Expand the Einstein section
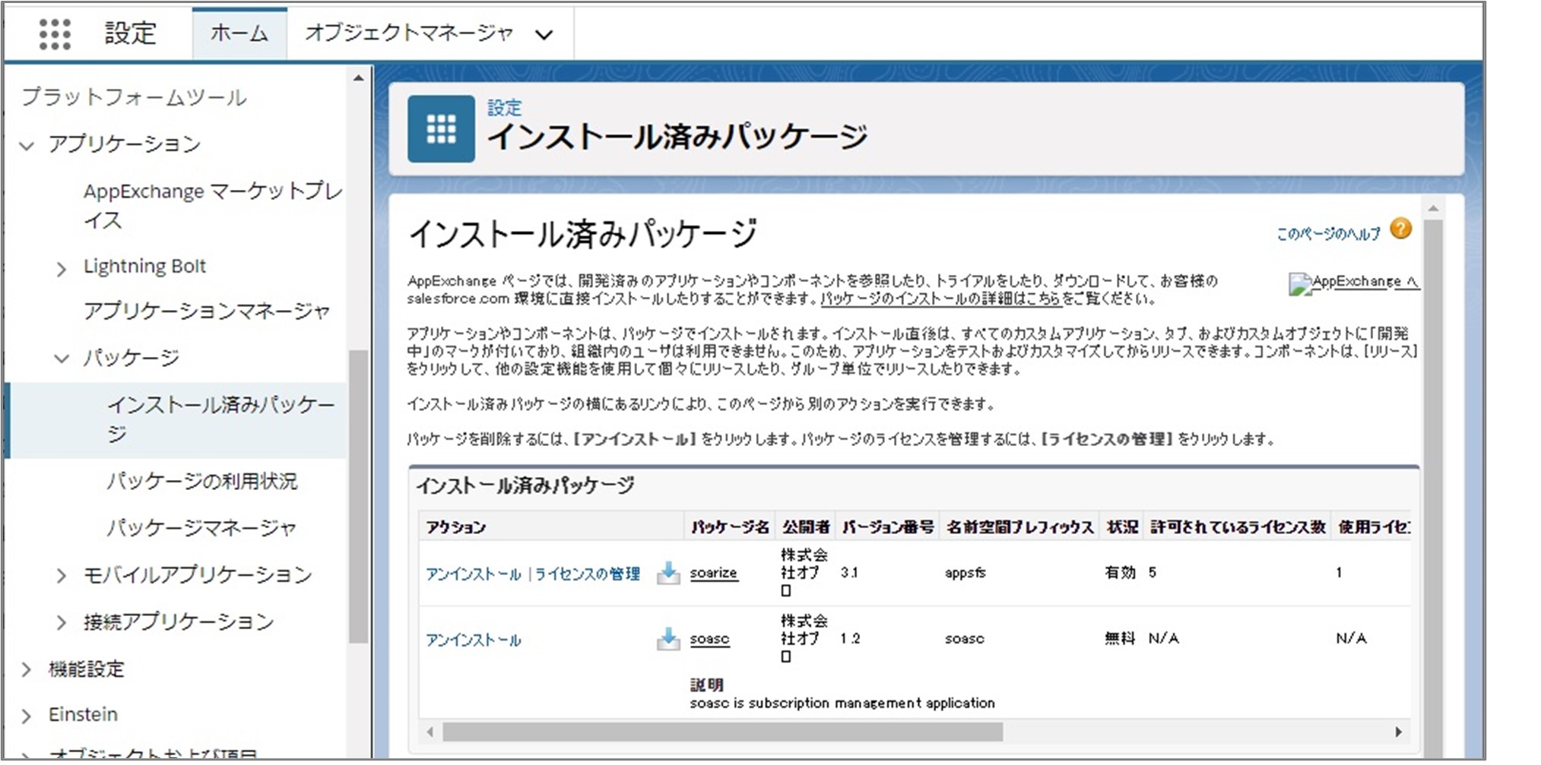The image size is (1541, 765). point(27,716)
